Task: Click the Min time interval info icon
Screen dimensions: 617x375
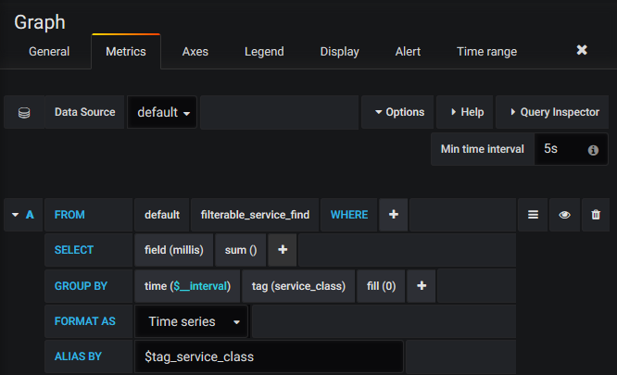Action: 593,149
